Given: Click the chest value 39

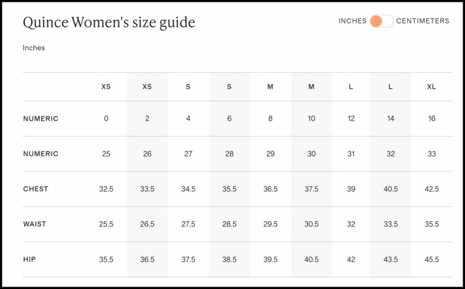Looking at the screenshot, I should point(351,189).
